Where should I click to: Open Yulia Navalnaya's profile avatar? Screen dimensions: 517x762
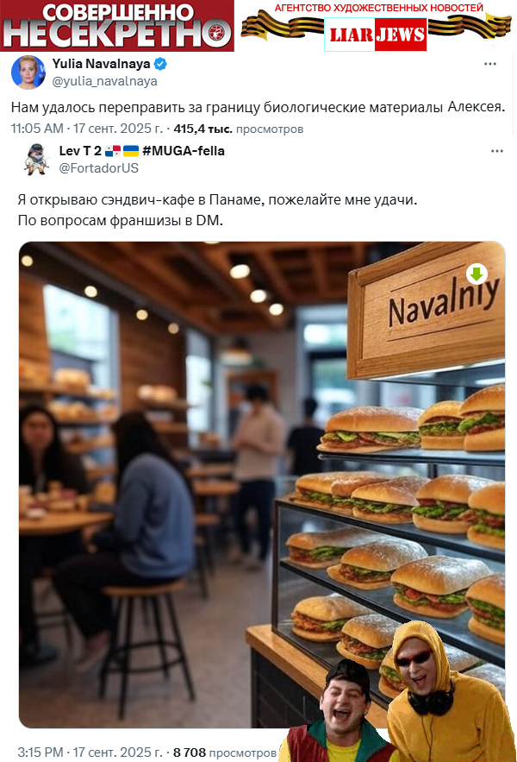[28, 72]
